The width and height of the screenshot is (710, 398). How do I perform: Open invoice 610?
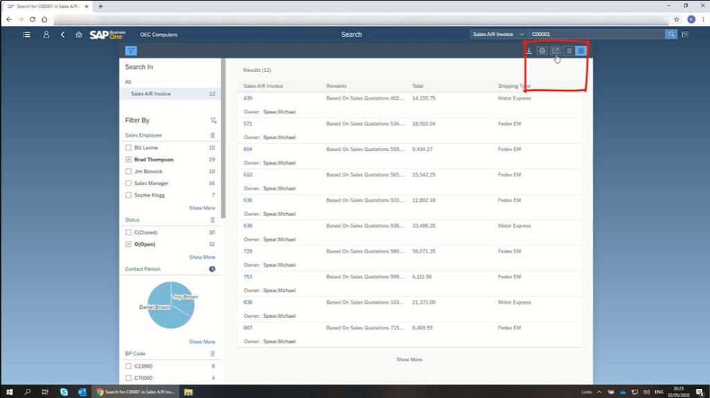(248, 174)
